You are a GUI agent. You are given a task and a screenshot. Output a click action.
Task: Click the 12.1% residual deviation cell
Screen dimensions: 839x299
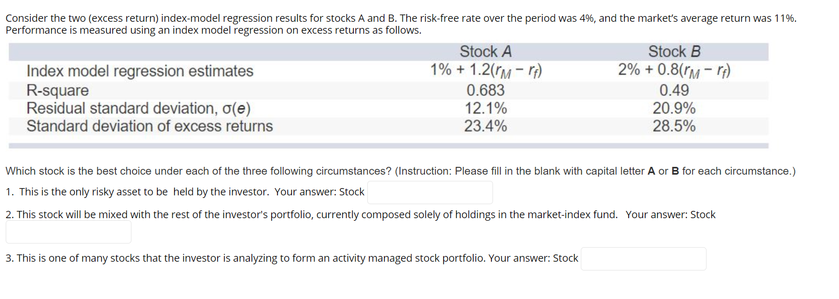(x=486, y=108)
